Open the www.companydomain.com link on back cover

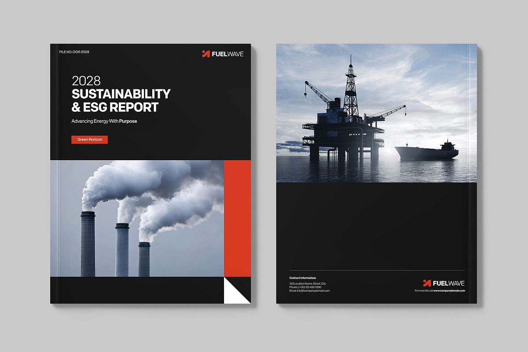click(449, 291)
